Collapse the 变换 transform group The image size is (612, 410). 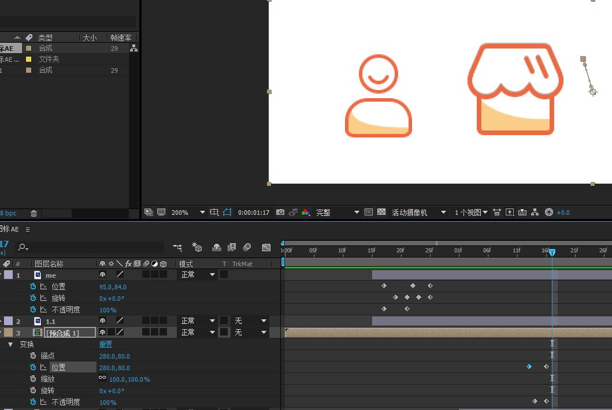pyautogui.click(x=10, y=344)
